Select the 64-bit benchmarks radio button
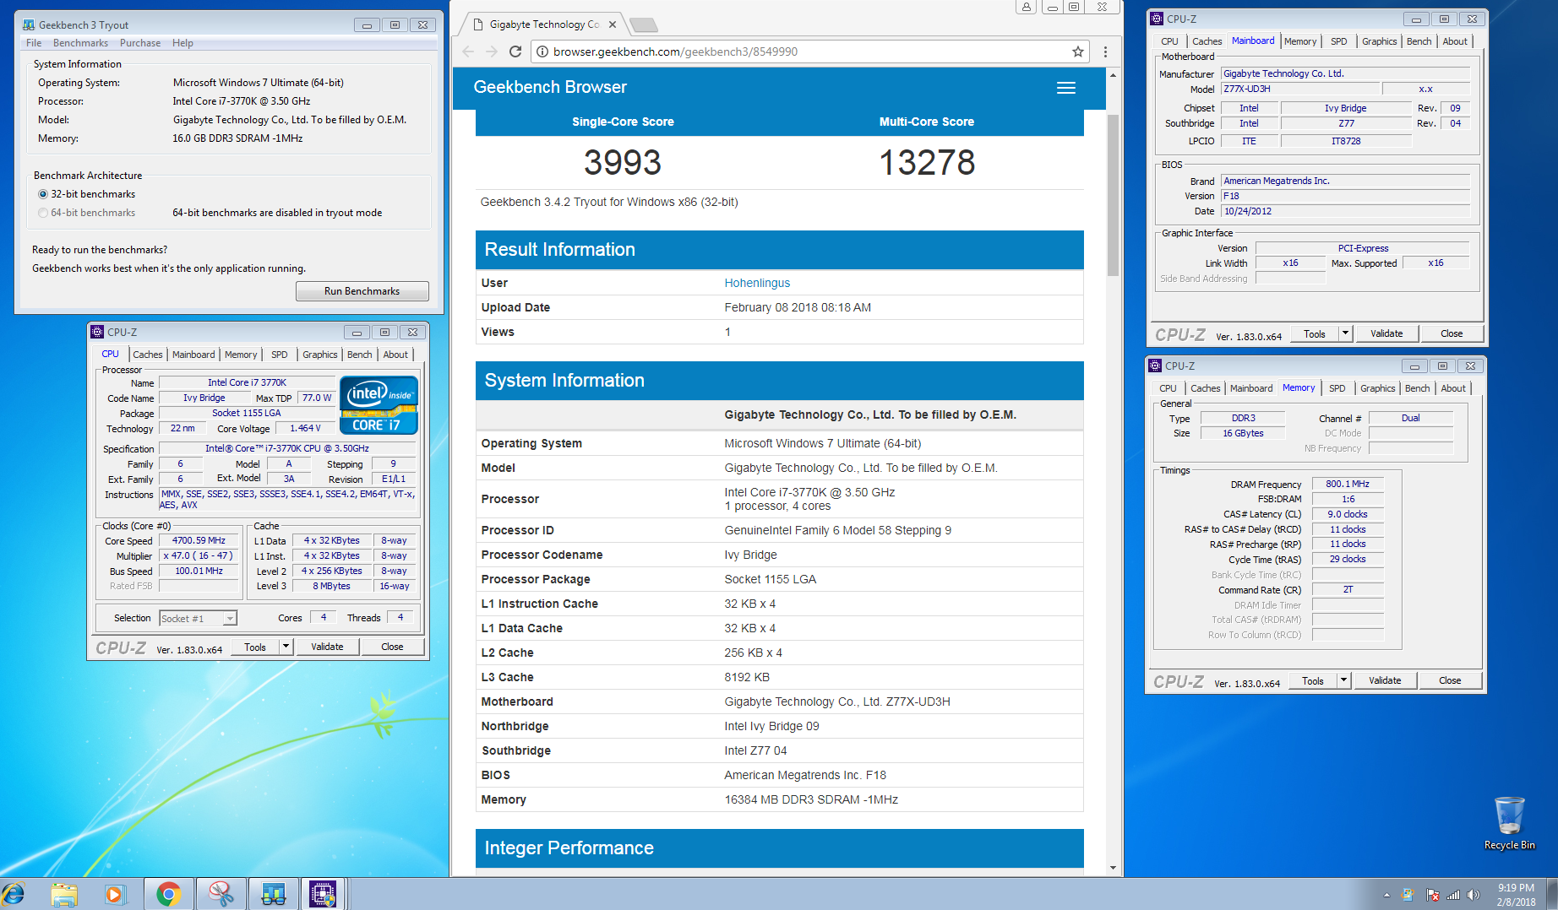Viewport: 1558px width, 910px height. pos(43,213)
